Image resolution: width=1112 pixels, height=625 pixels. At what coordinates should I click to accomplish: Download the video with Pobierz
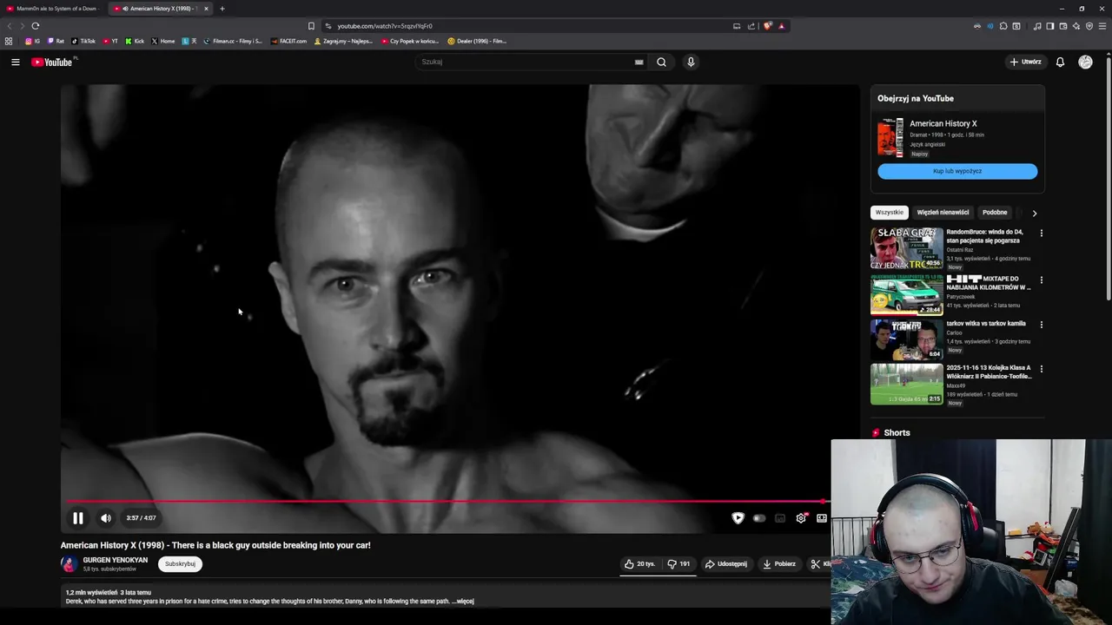pyautogui.click(x=779, y=564)
